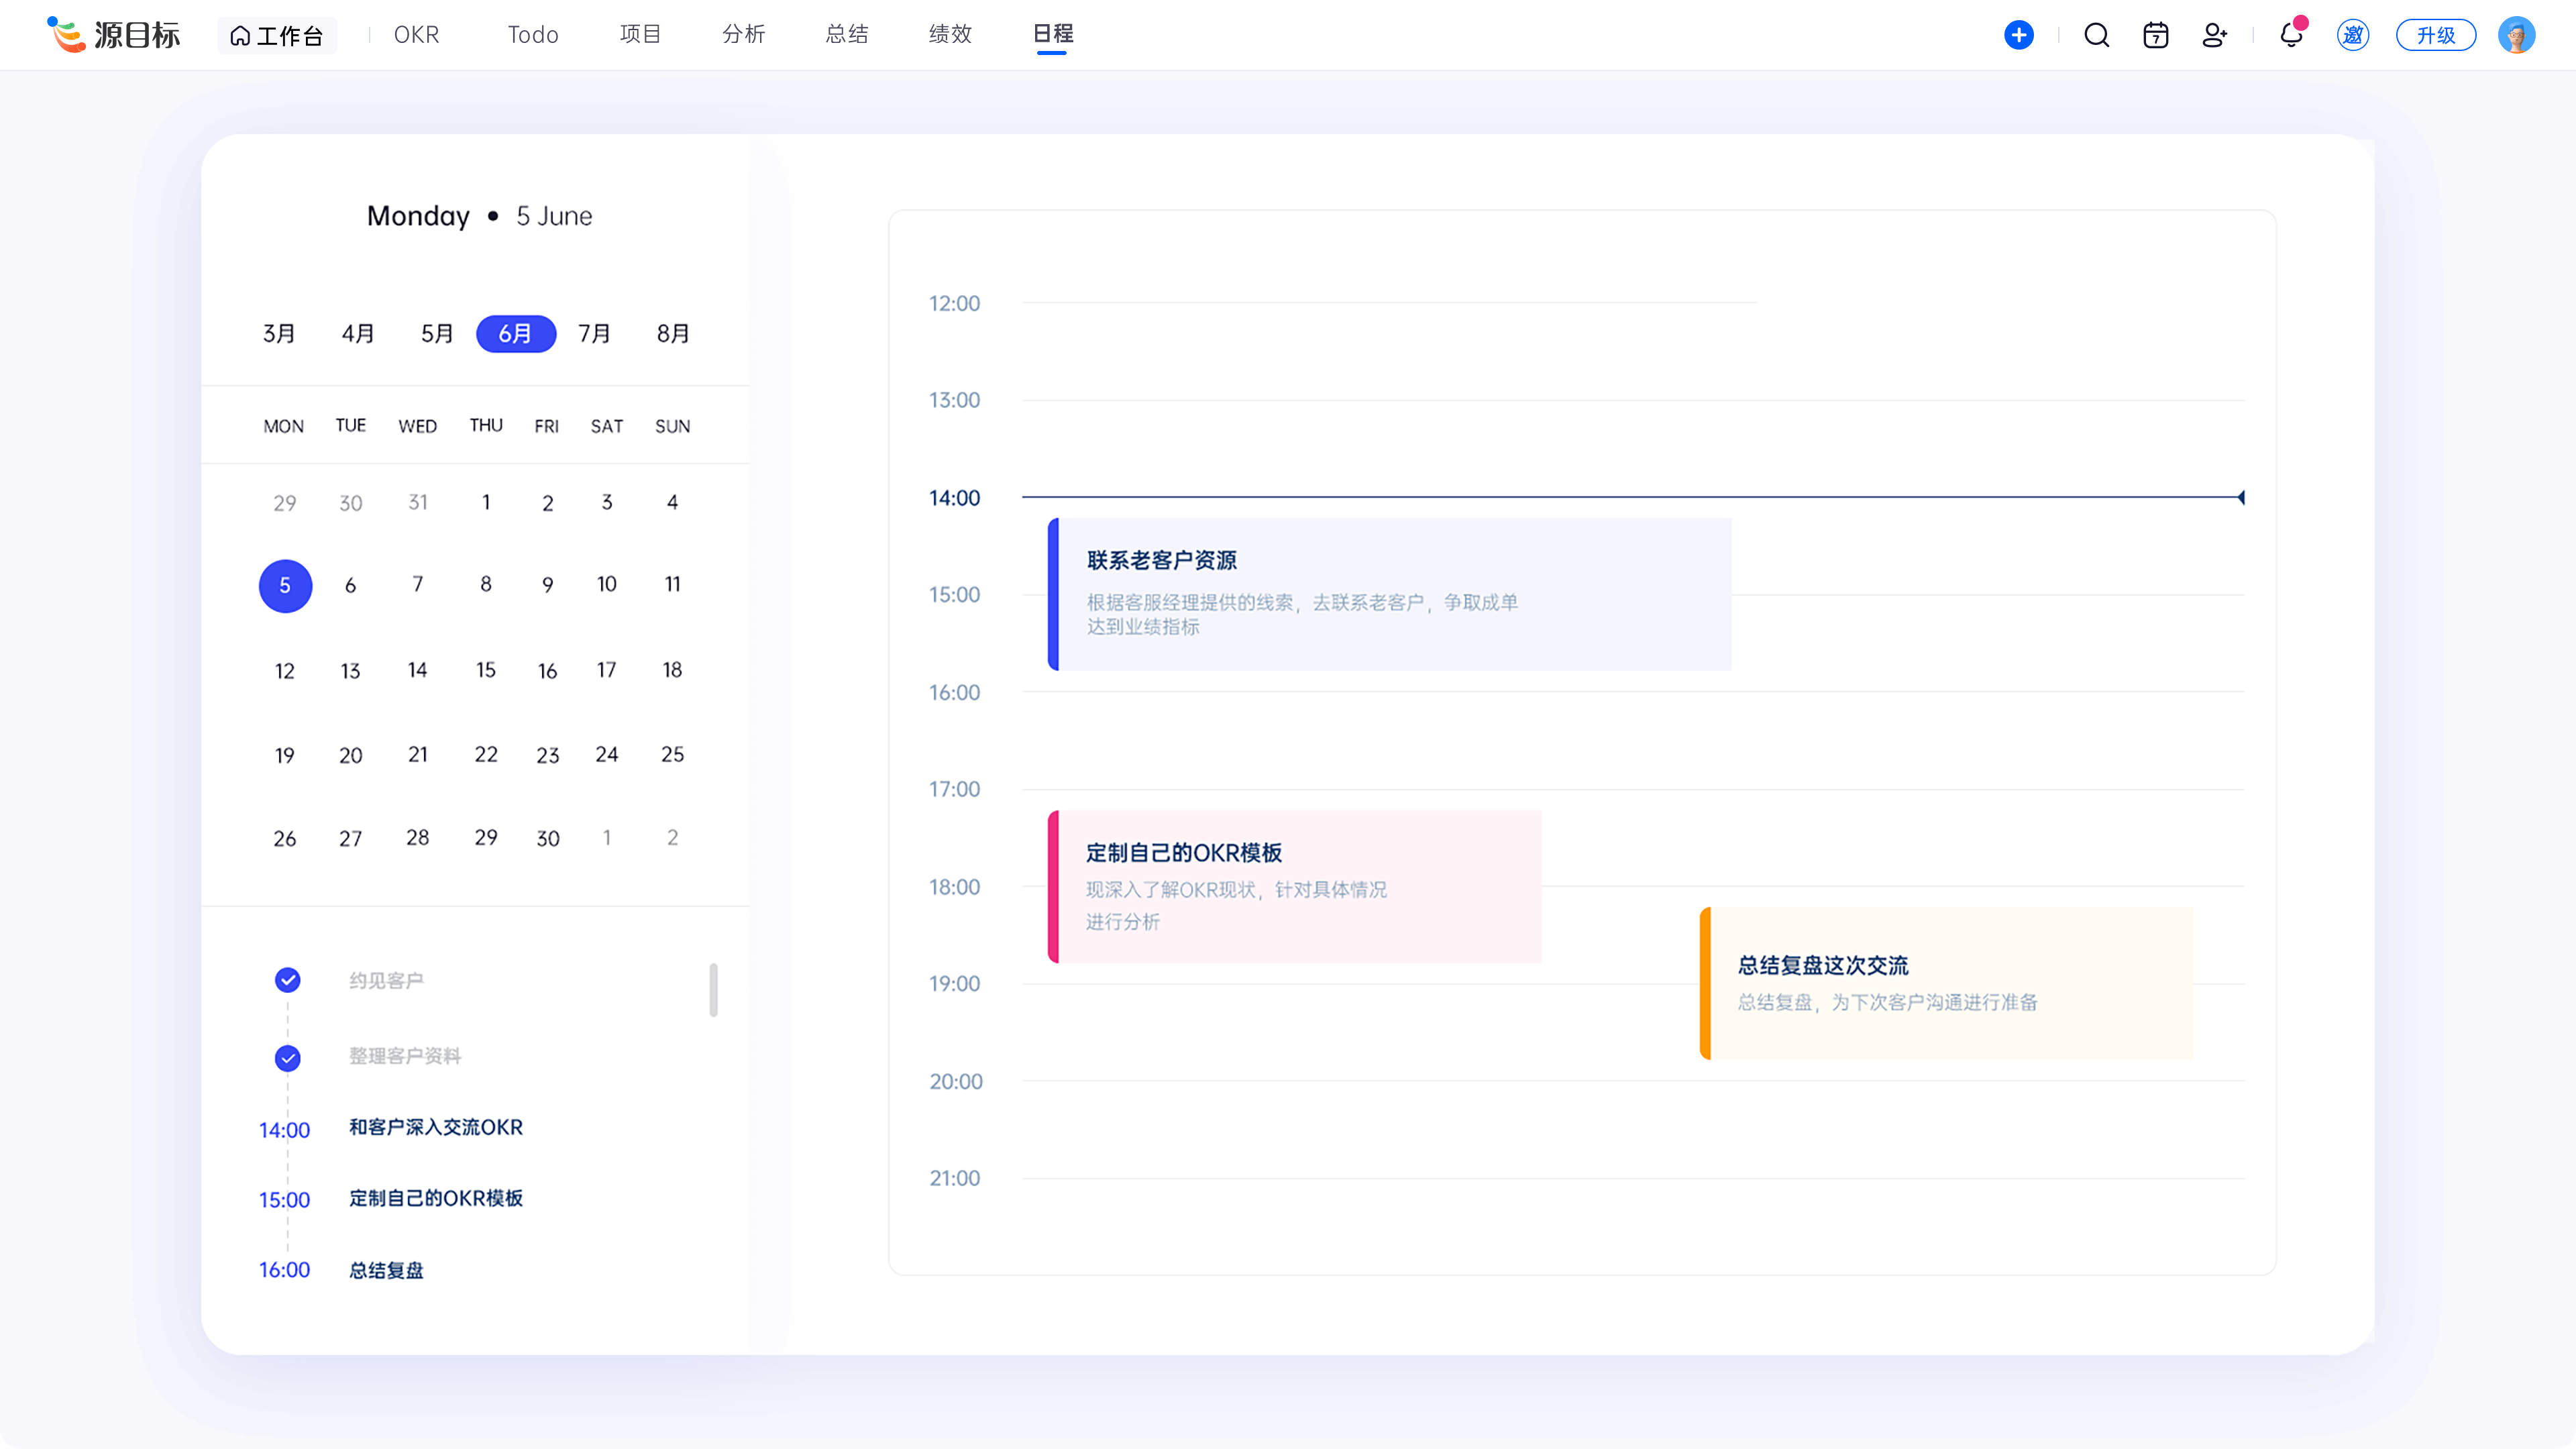
Task: Open the user avatar menu
Action: (2516, 36)
